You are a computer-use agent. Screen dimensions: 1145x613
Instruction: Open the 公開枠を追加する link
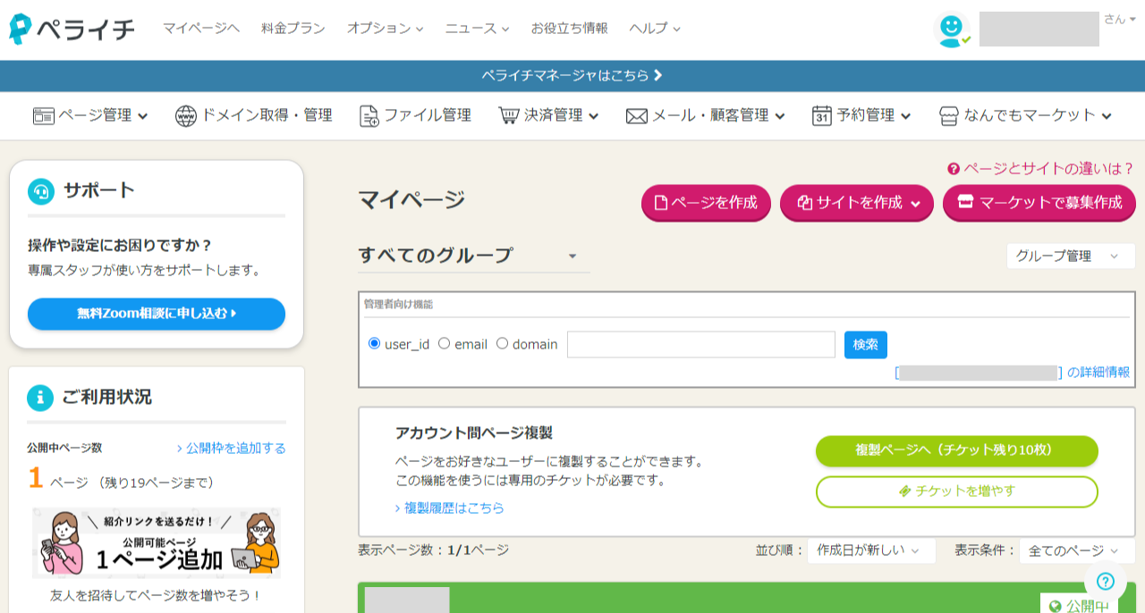[x=231, y=449]
